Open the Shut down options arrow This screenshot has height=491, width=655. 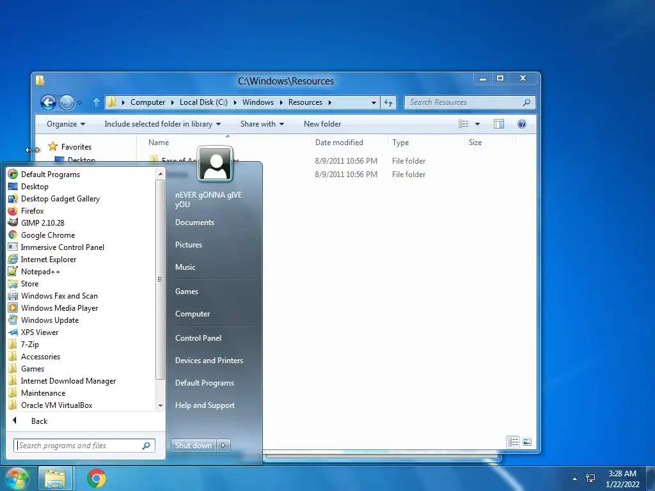point(223,446)
